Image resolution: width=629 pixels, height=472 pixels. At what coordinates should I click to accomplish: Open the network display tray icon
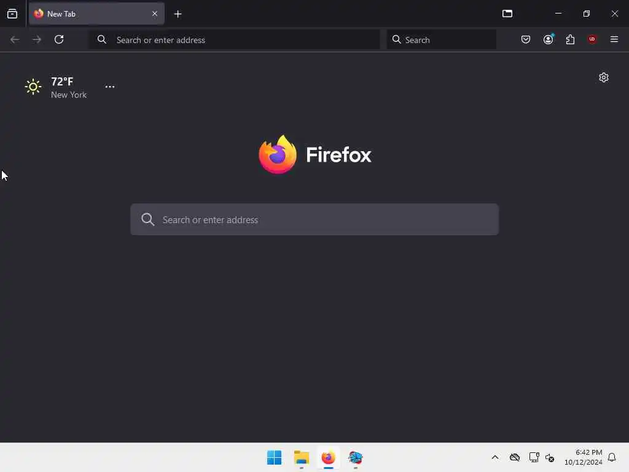coord(534,457)
